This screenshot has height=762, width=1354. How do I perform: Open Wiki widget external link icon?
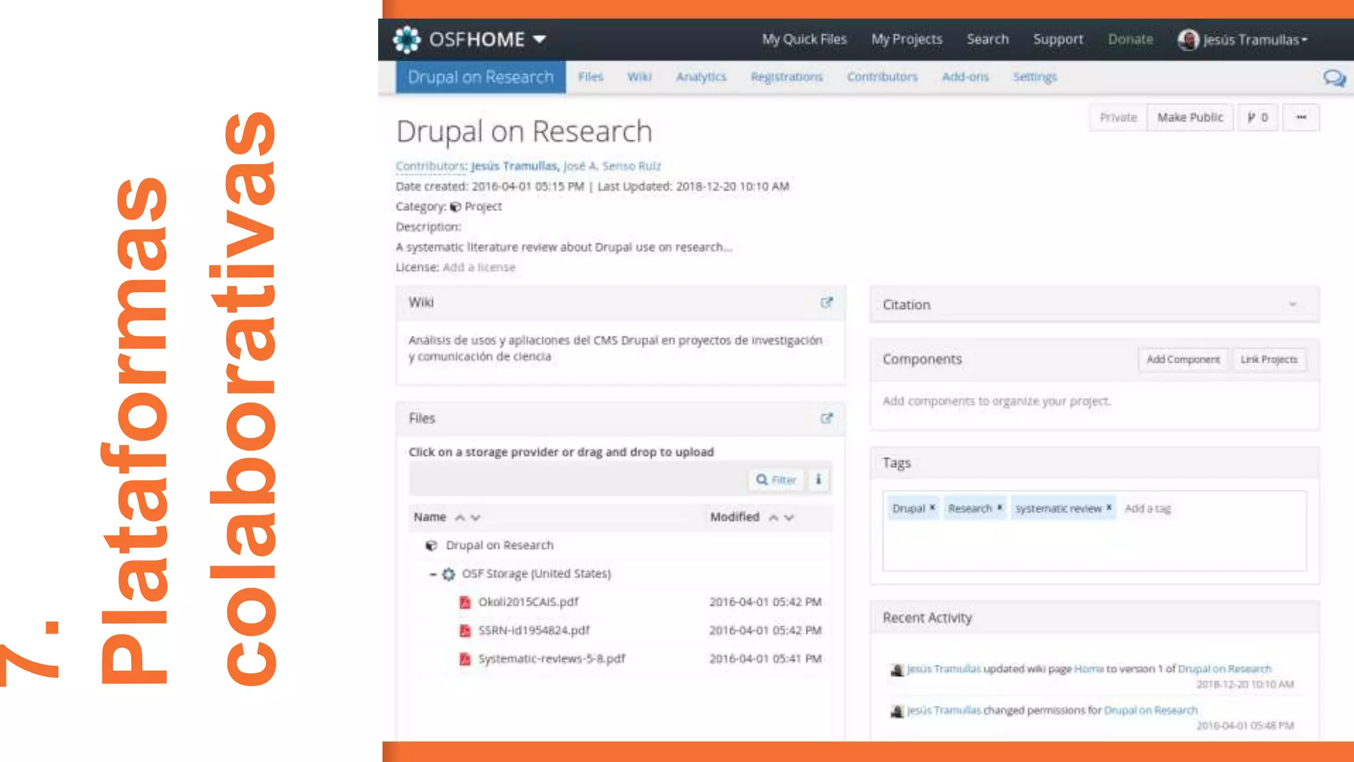826,302
